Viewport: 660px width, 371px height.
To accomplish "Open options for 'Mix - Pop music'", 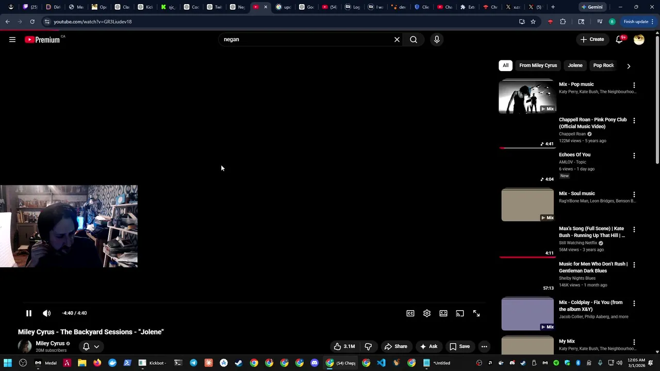I will 634,85.
